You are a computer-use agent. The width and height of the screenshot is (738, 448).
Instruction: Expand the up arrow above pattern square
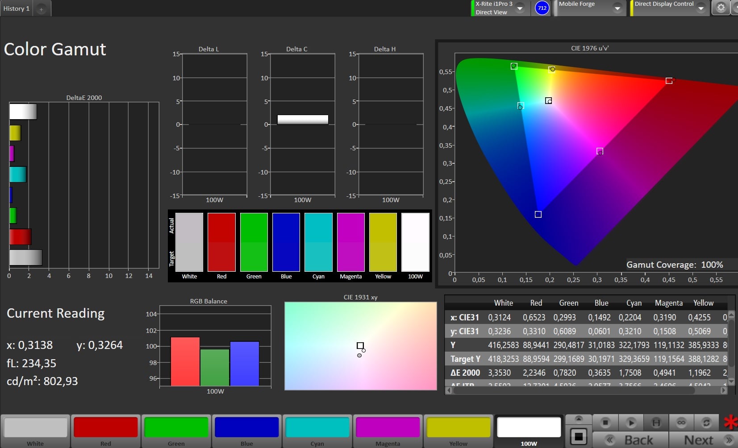(579, 419)
